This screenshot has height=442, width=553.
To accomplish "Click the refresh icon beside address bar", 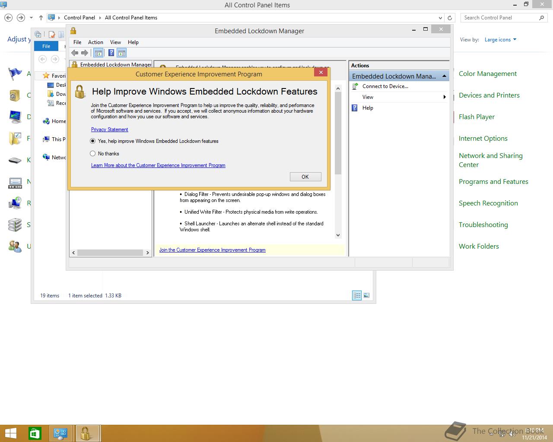I will 450,18.
